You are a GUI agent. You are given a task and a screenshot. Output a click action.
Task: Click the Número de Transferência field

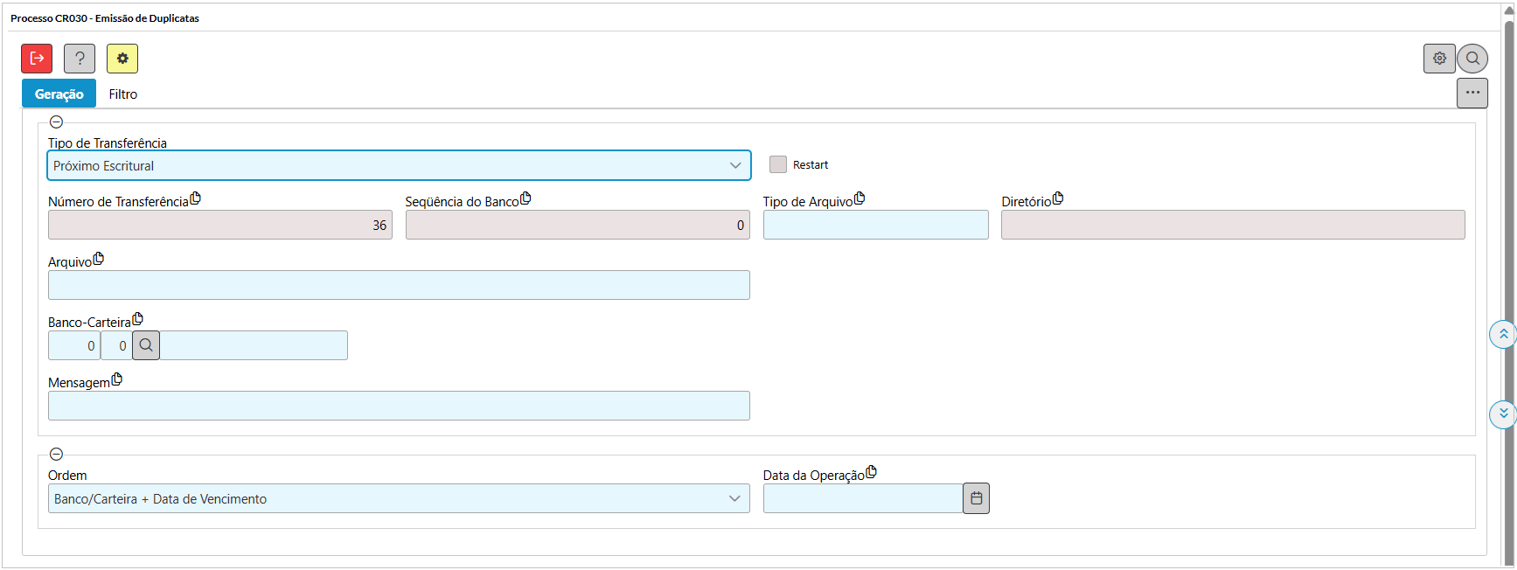[x=220, y=225]
